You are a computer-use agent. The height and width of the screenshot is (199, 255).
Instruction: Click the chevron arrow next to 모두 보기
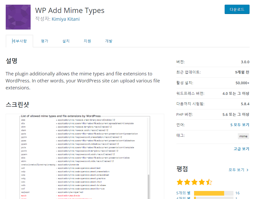247,170
